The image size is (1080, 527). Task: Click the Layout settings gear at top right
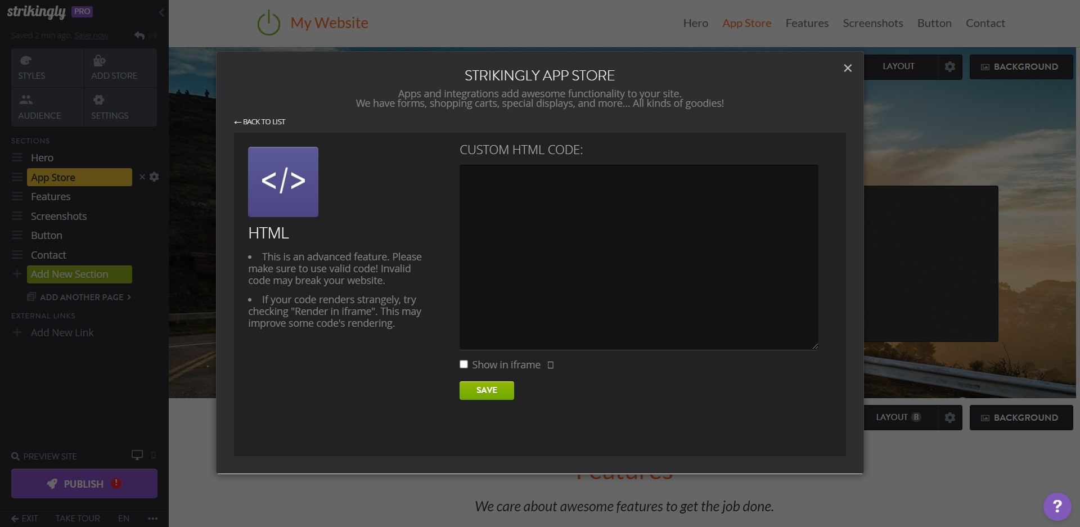coord(949,66)
